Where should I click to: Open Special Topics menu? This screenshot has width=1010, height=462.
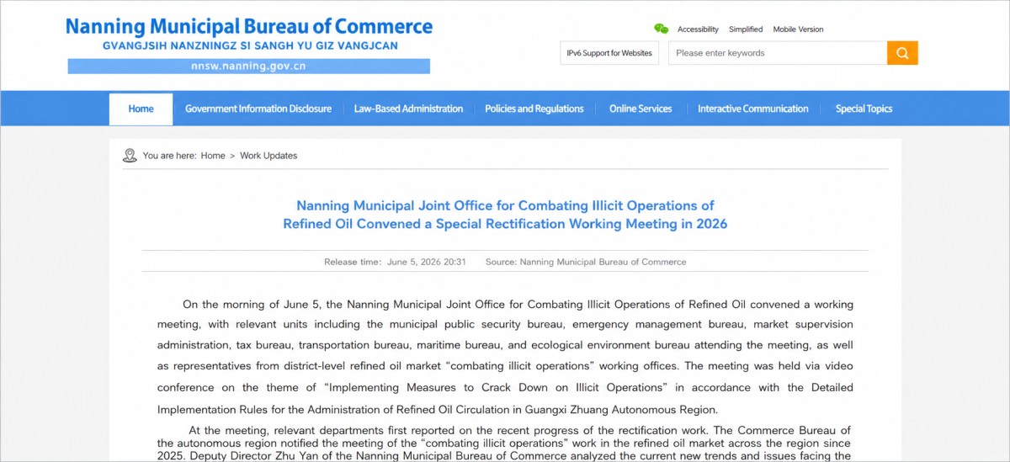[x=864, y=109]
